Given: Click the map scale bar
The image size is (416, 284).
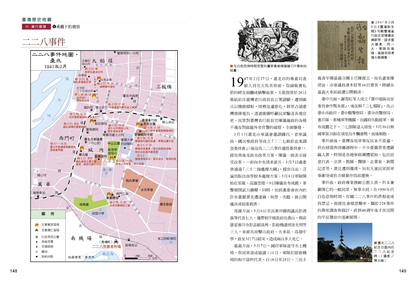Looking at the screenshot, I should [x=138, y=258].
